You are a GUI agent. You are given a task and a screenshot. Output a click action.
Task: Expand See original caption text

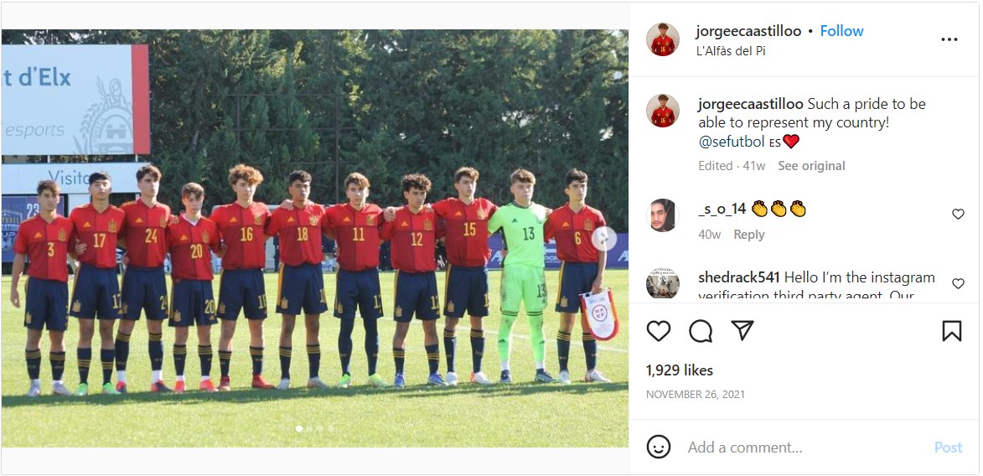(811, 166)
